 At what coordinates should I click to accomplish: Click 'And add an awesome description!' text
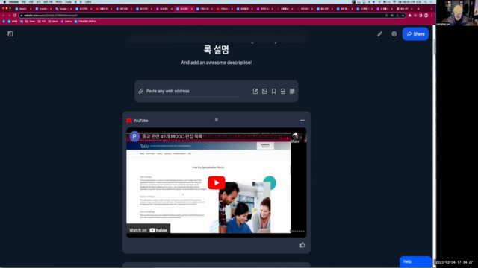tap(216, 63)
